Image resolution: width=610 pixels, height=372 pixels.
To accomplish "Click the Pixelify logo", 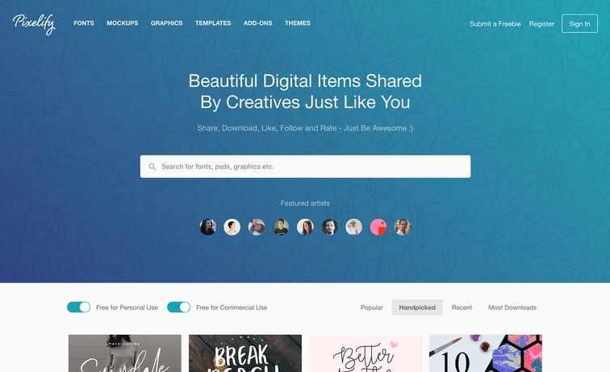I will (x=34, y=23).
